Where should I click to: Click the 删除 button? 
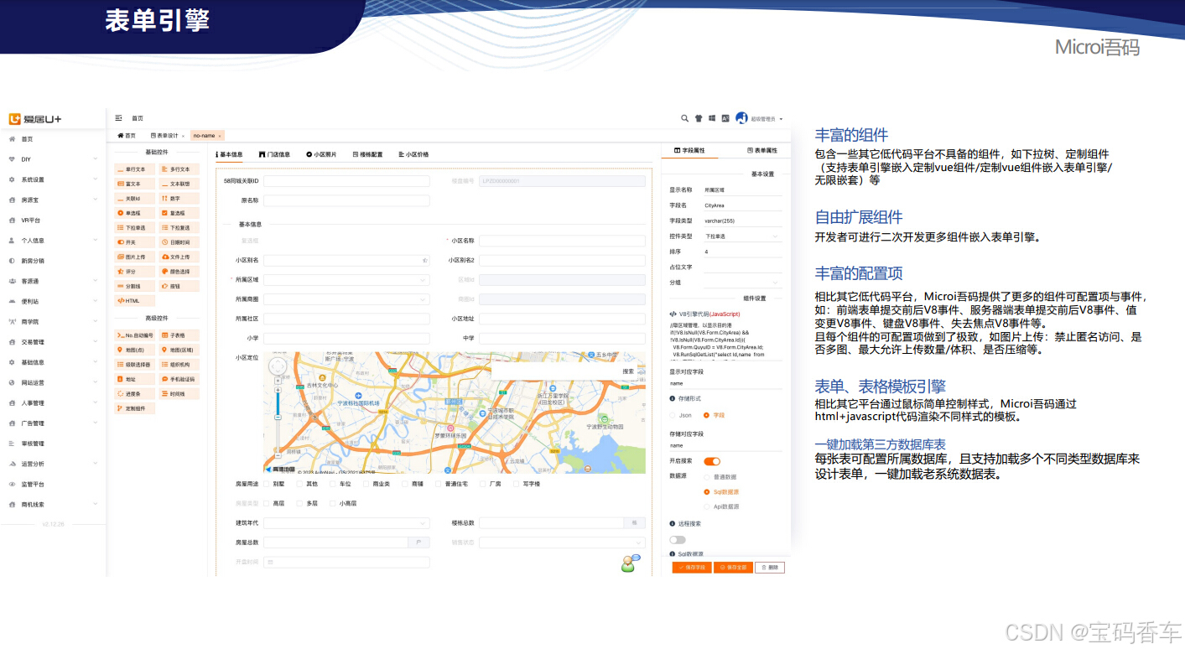coord(770,568)
